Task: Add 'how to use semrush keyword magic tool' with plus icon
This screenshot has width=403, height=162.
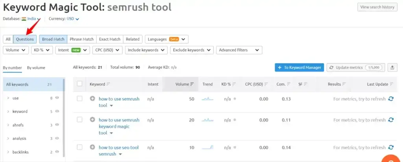Action: 92,120
